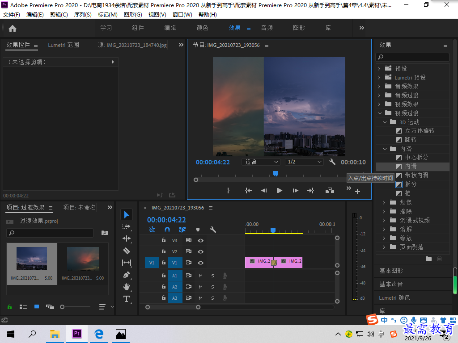Adjust Project panel thumbnail zoom slider
The image size is (458, 343).
tap(75, 307)
